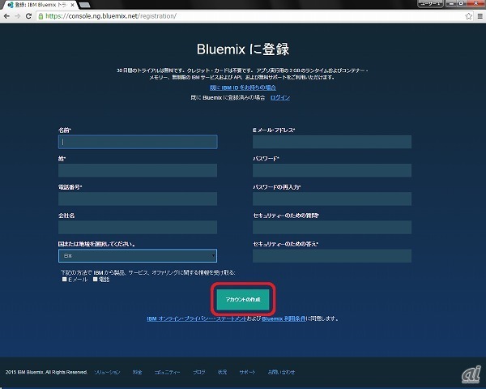Click the 電話番号 phone number field
The height and width of the screenshot is (389, 486).
pos(138,199)
